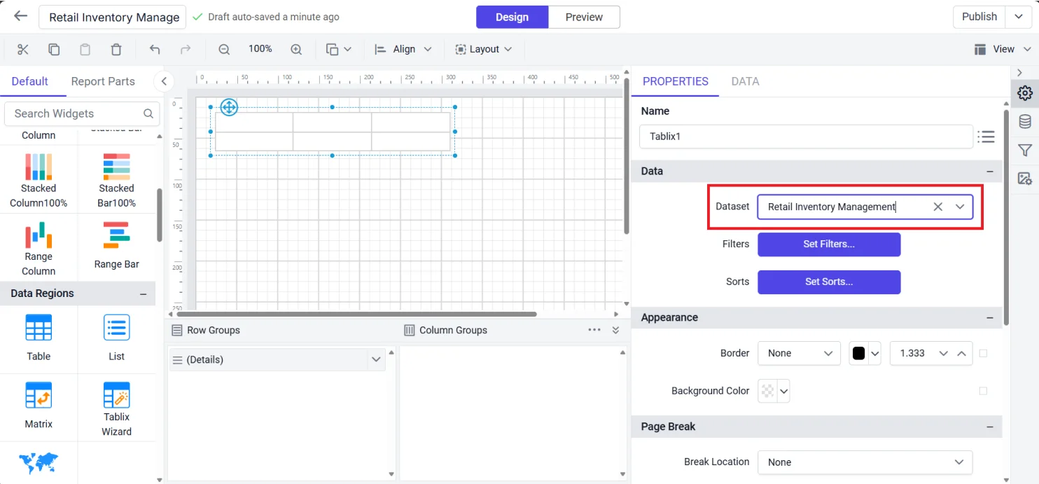Open the database panel in right sidebar
The height and width of the screenshot is (484, 1039).
pos(1024,120)
